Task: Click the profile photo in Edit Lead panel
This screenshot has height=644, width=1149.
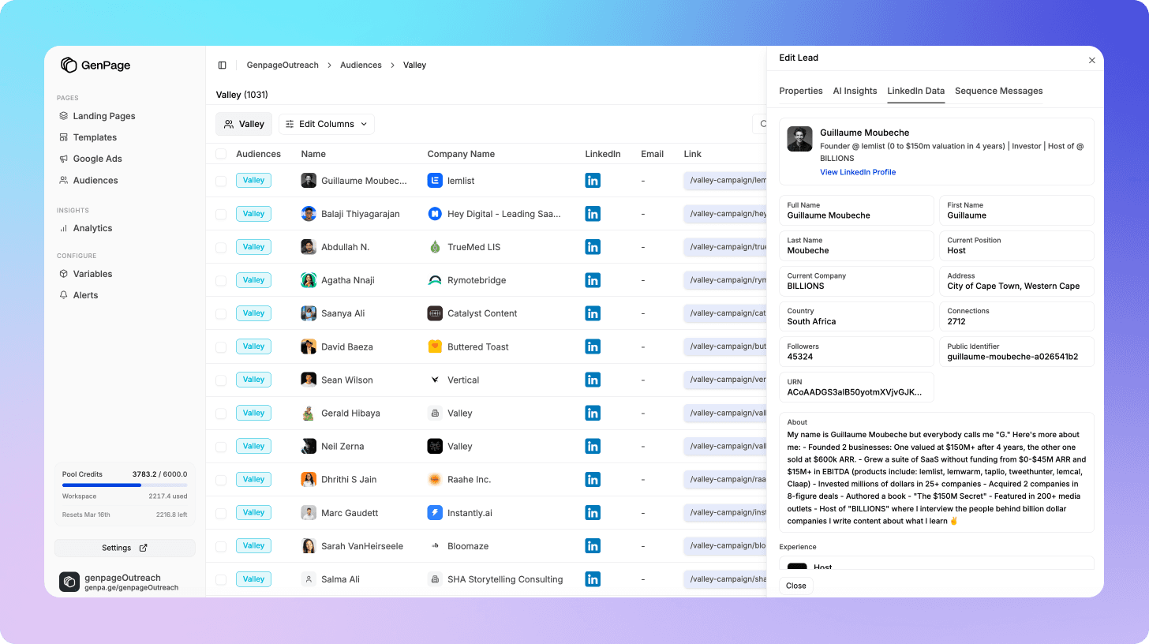Action: pos(799,139)
